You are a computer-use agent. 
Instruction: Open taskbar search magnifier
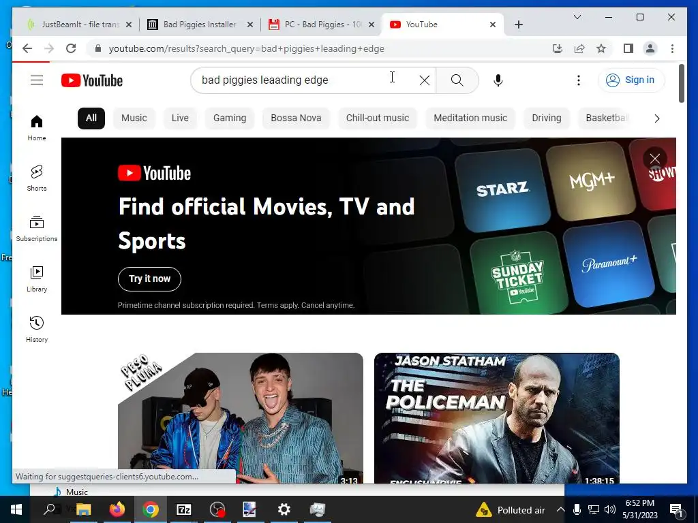49,509
